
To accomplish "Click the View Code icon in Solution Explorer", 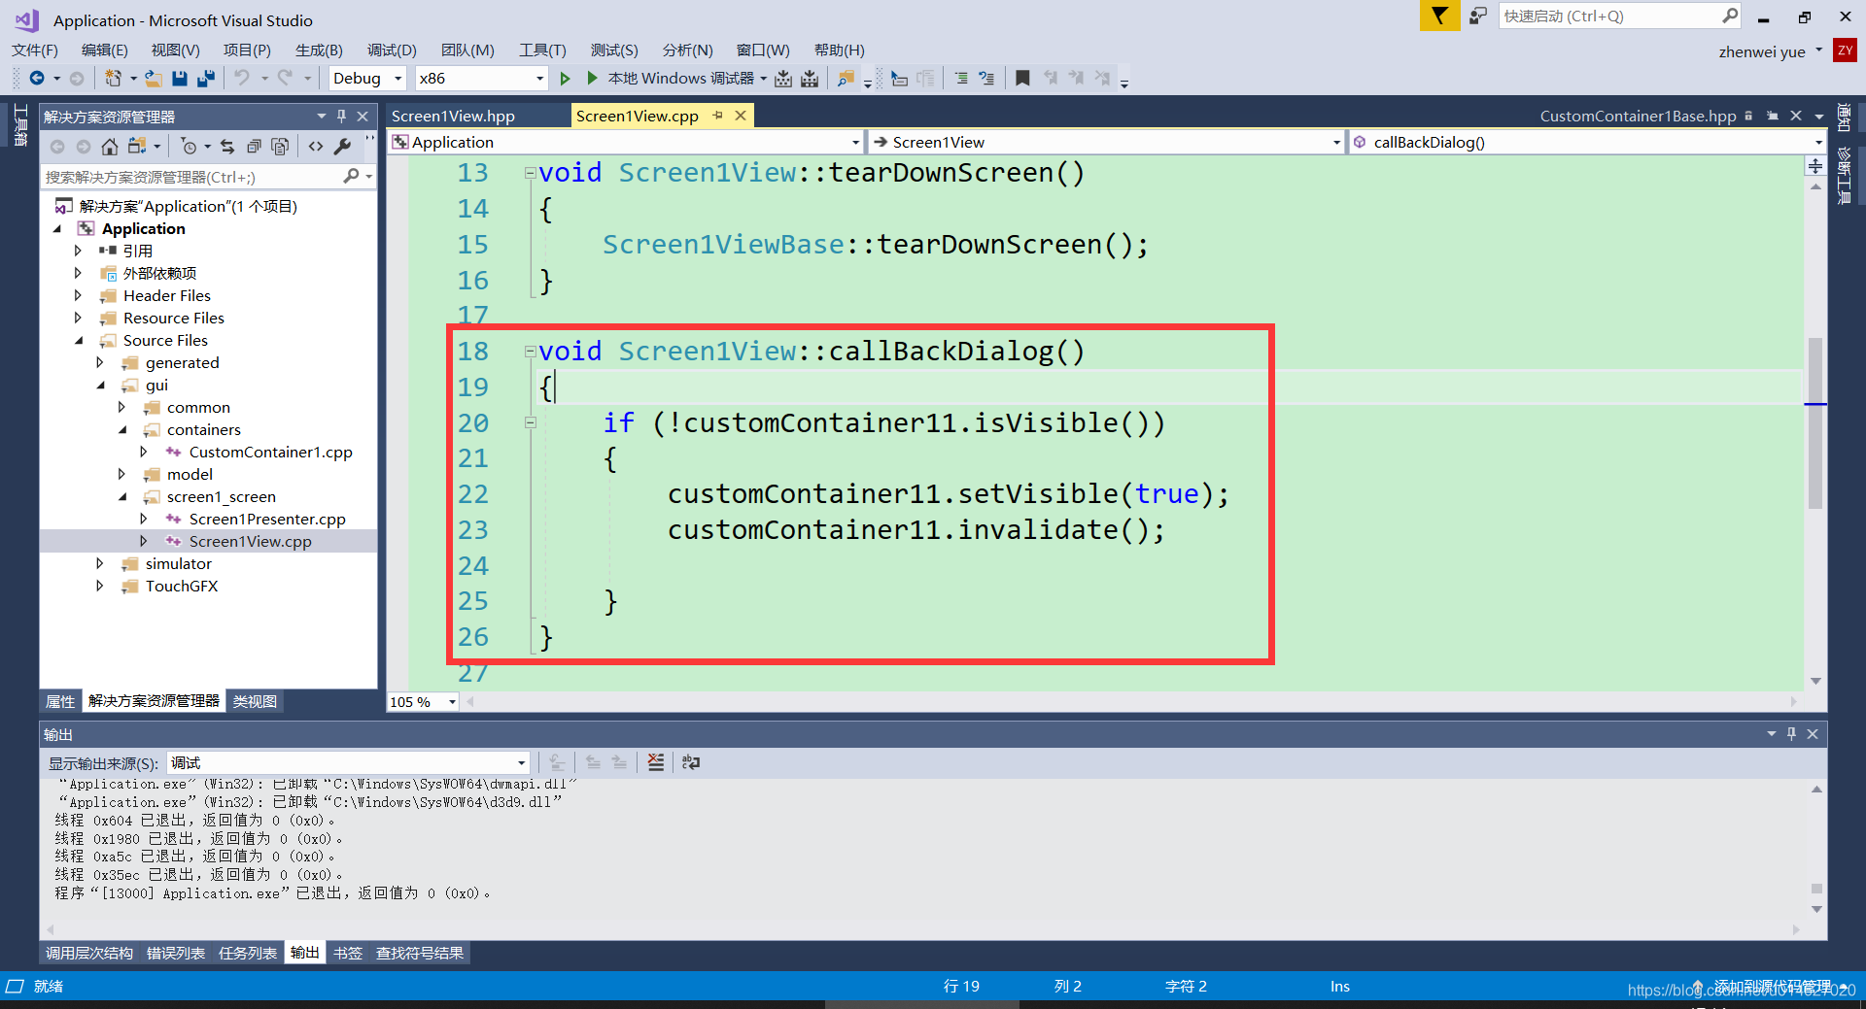I will click(x=316, y=147).
